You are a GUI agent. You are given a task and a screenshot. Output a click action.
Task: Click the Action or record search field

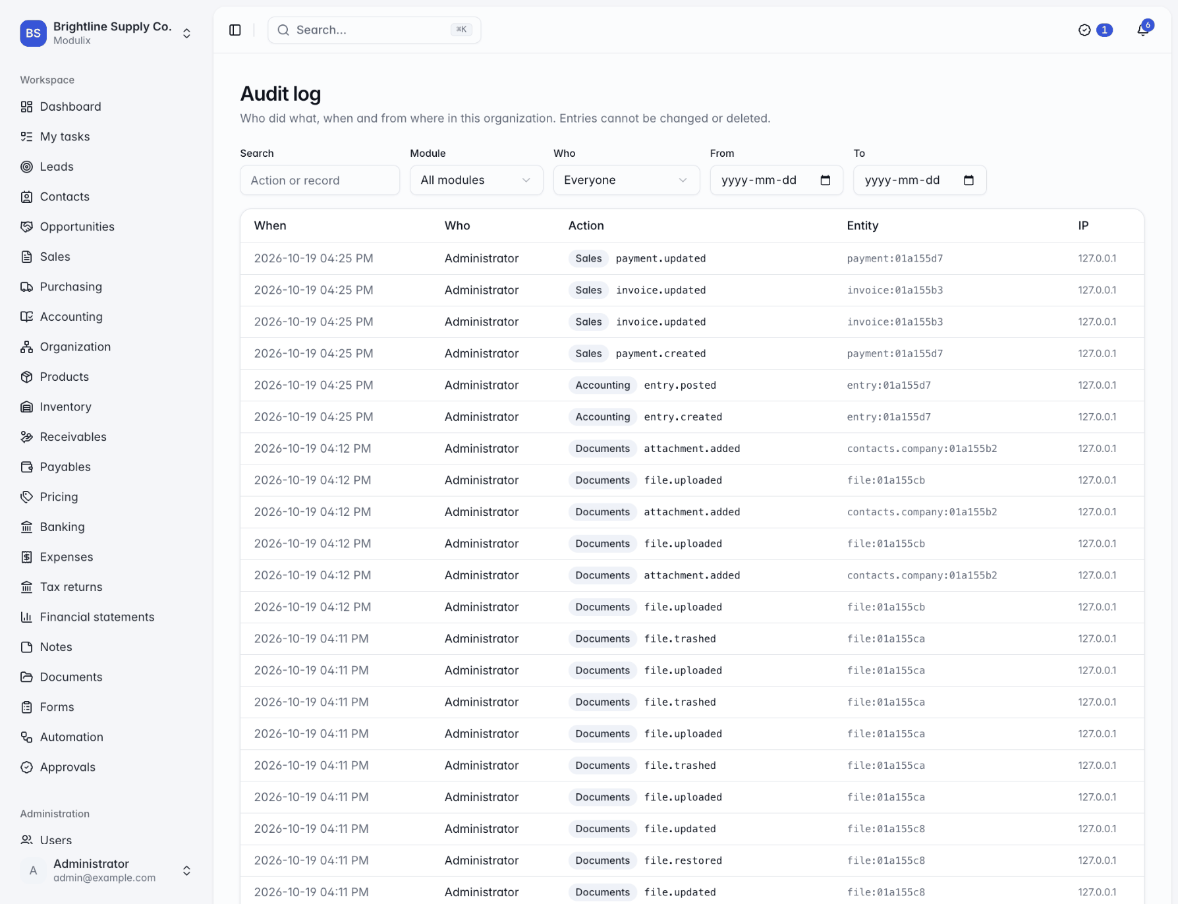pos(320,180)
